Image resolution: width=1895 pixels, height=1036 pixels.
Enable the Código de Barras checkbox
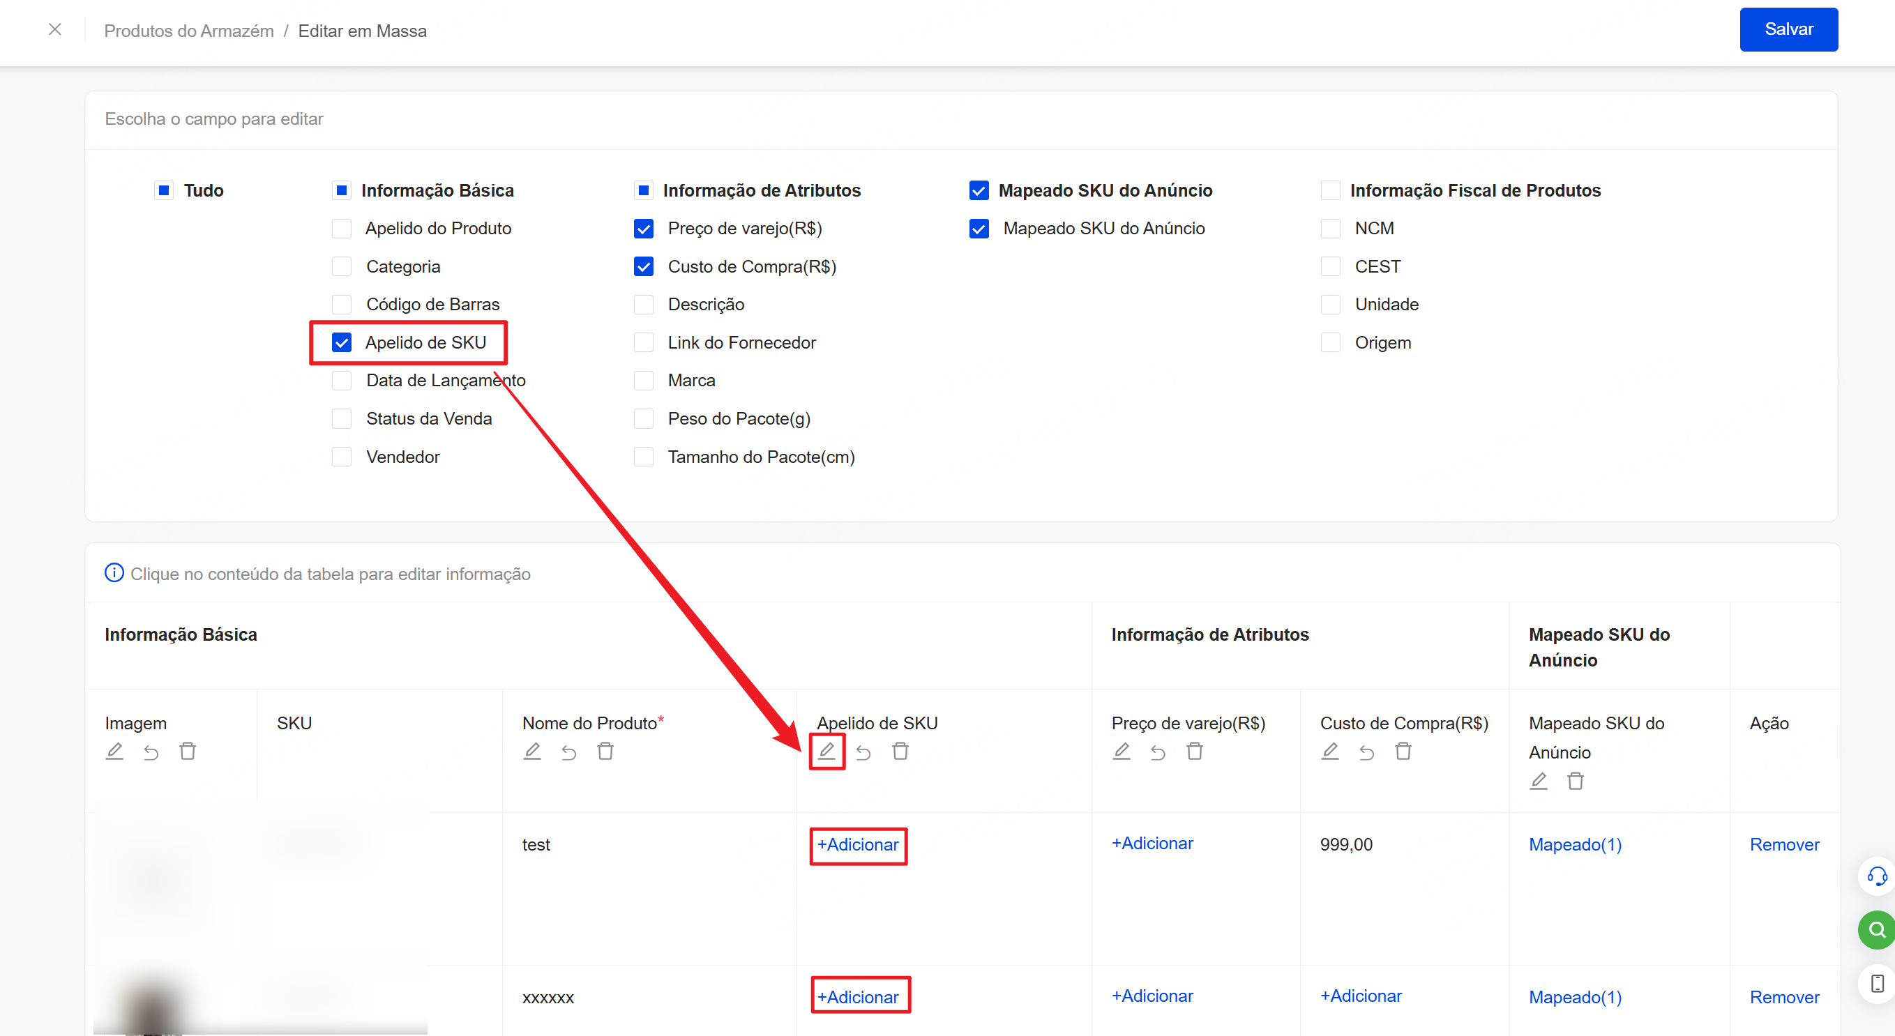(341, 305)
